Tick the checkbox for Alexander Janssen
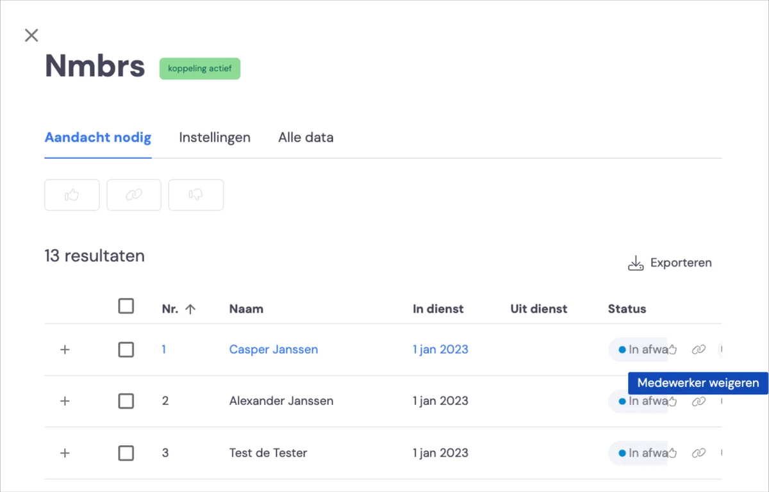 [x=126, y=401]
